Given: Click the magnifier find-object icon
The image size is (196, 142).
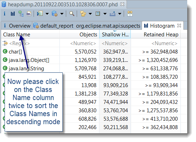Looking at the screenshot, I should click(x=72, y=14).
